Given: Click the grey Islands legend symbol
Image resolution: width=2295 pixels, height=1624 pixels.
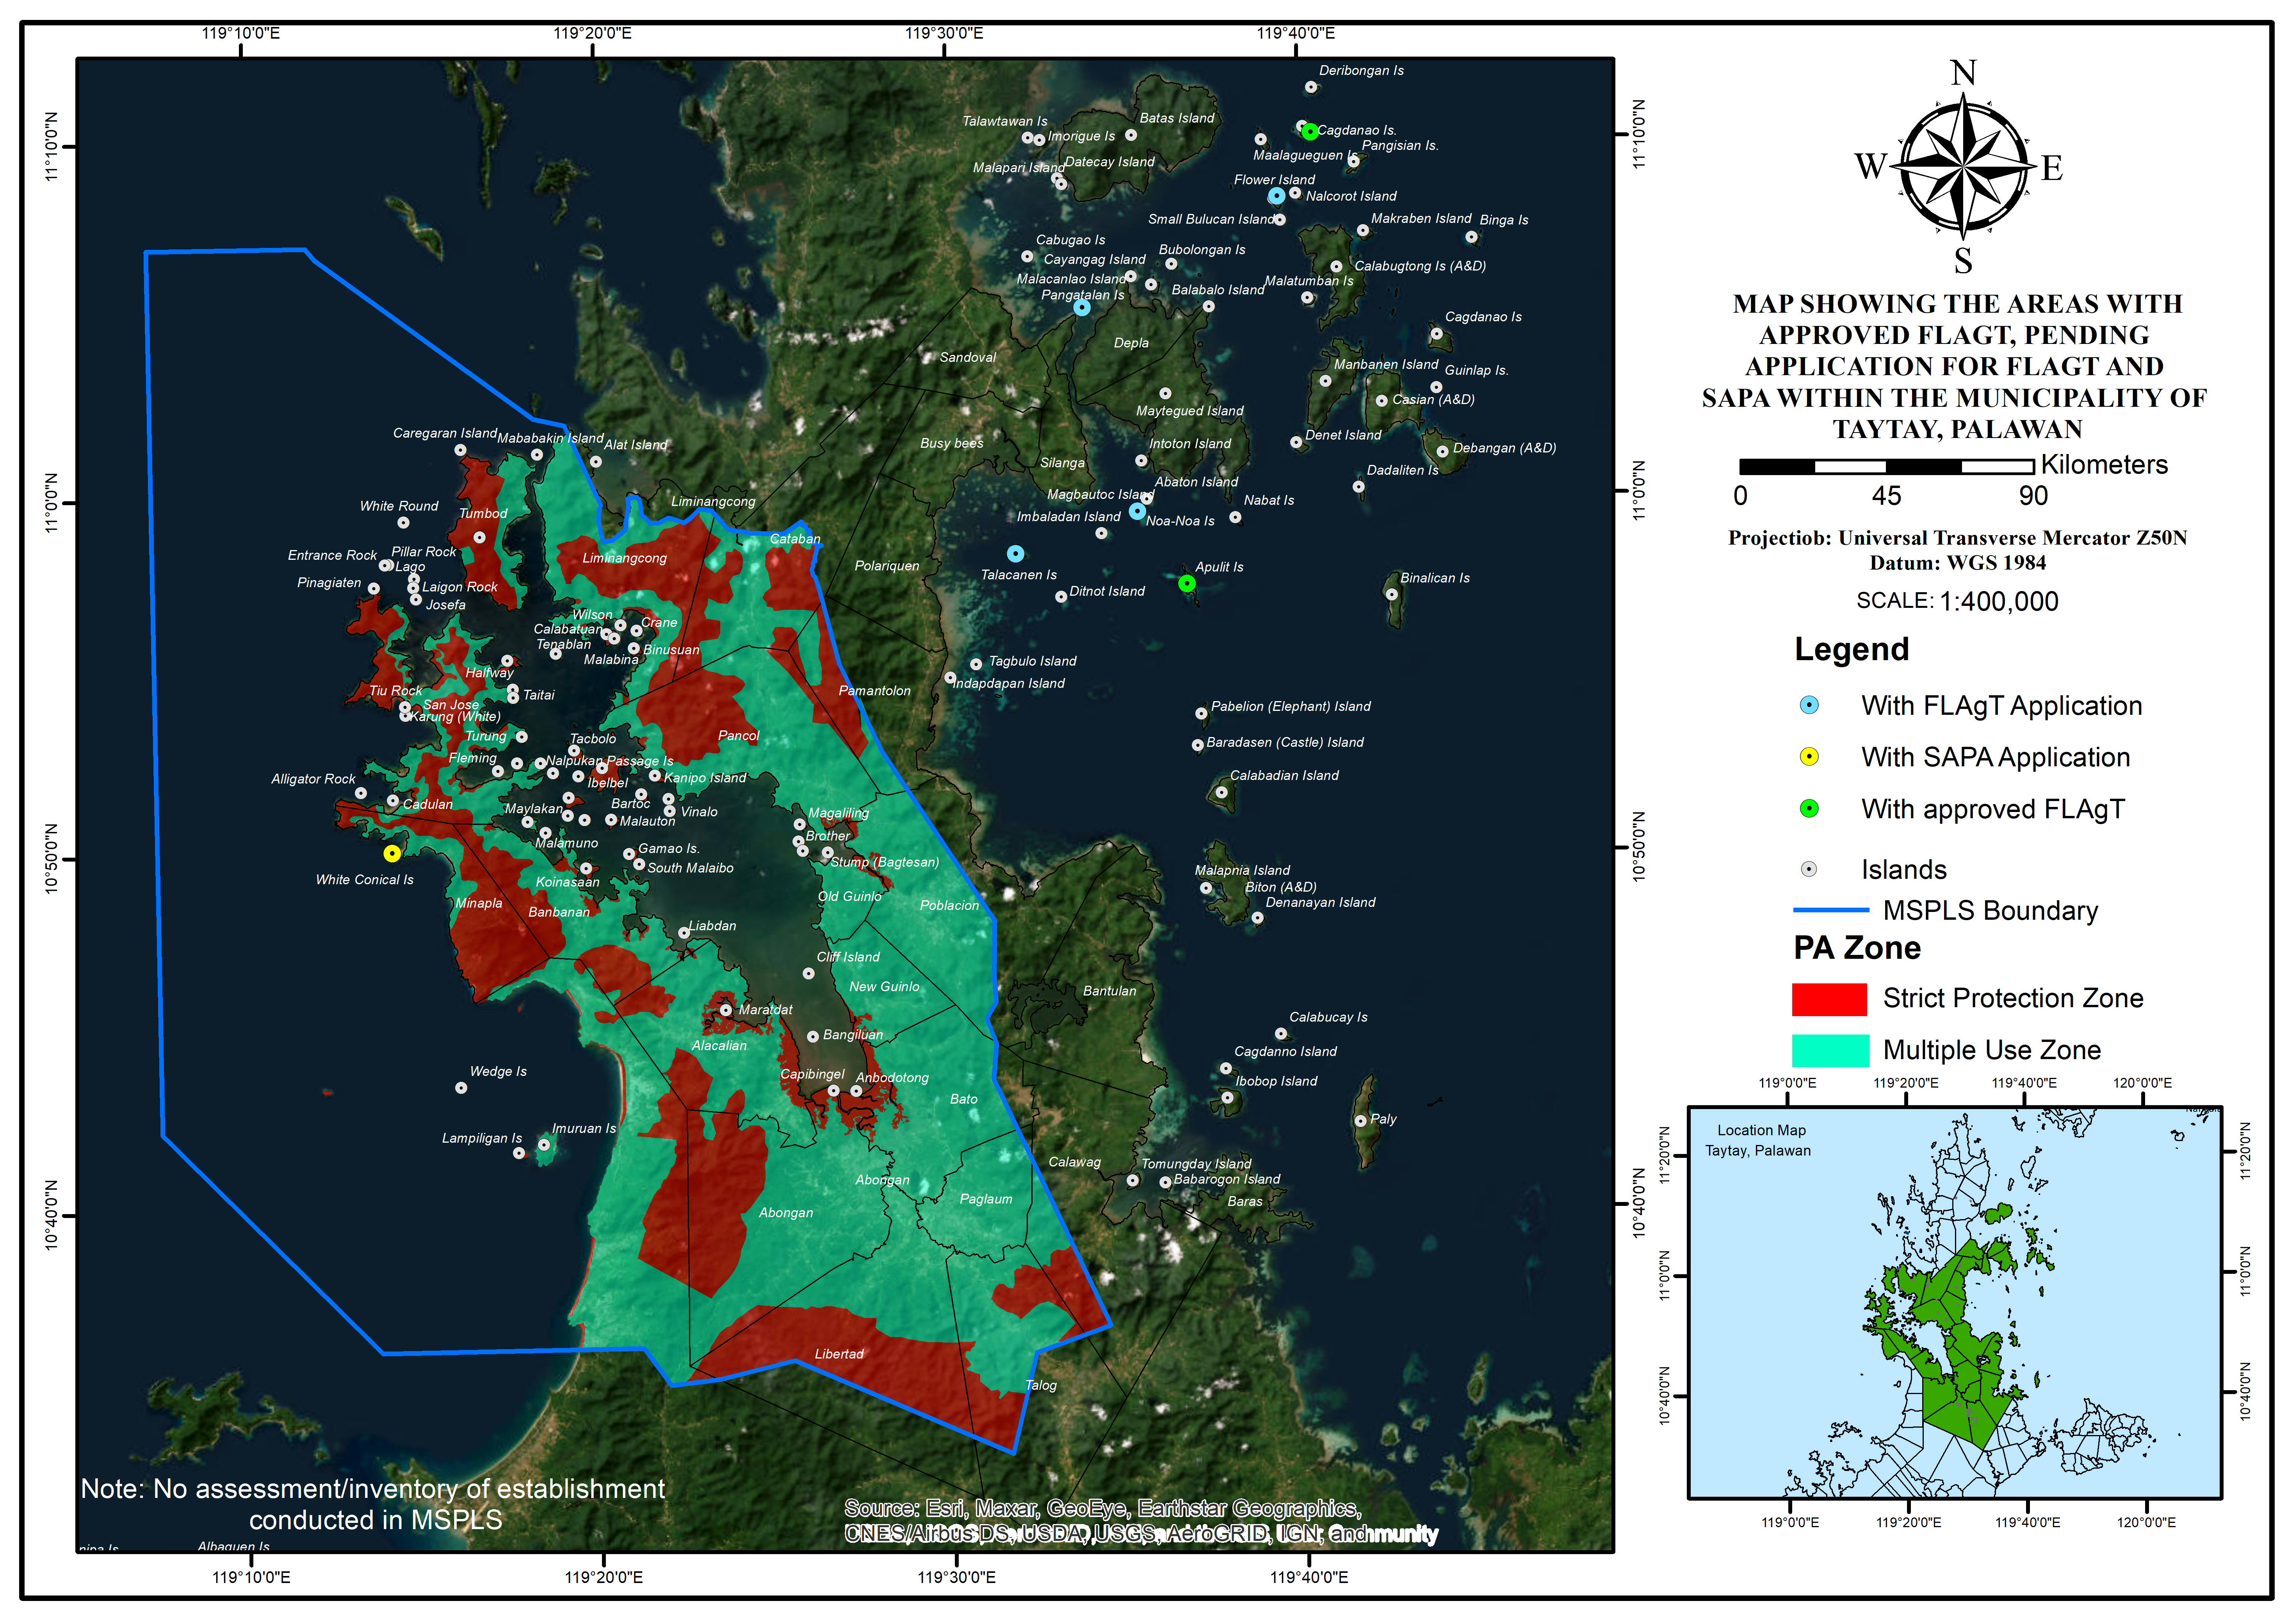Looking at the screenshot, I should tap(1809, 869).
